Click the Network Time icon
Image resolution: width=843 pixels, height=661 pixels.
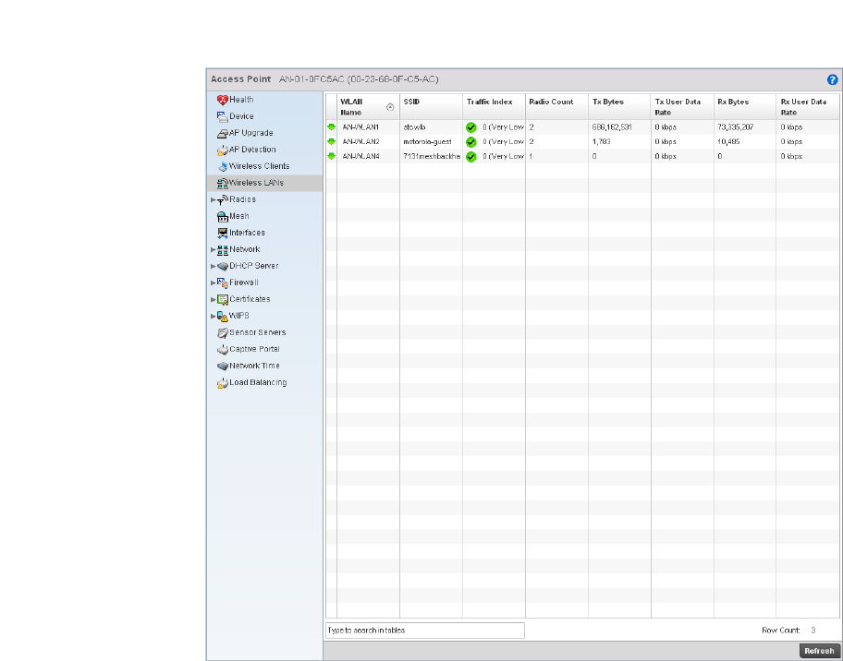223,367
